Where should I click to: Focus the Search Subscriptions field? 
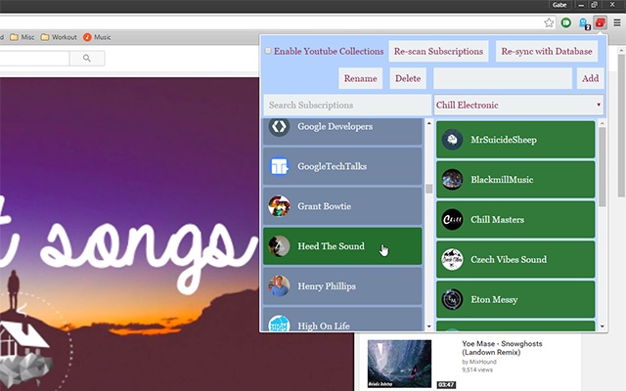point(347,105)
